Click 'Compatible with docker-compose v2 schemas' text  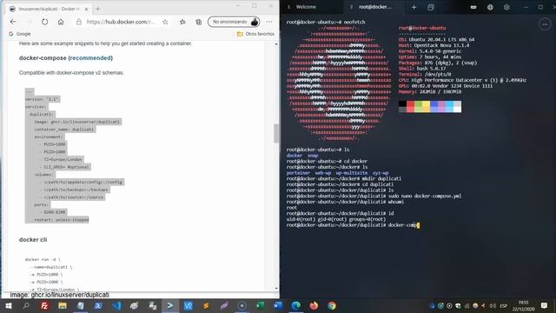coord(71,72)
